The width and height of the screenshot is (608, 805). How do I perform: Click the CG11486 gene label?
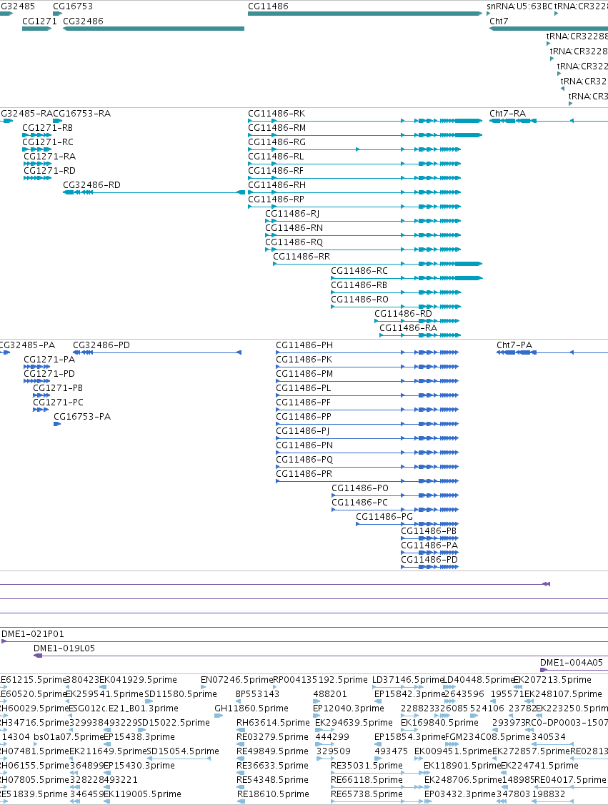click(268, 6)
